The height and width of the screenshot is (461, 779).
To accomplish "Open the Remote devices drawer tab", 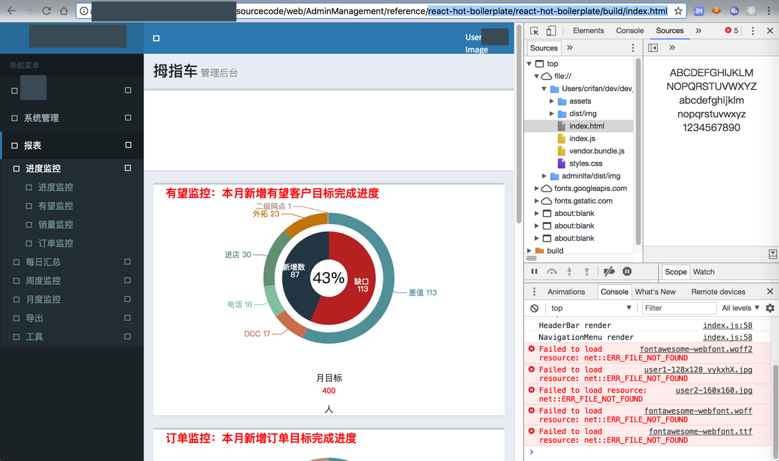I will click(718, 292).
